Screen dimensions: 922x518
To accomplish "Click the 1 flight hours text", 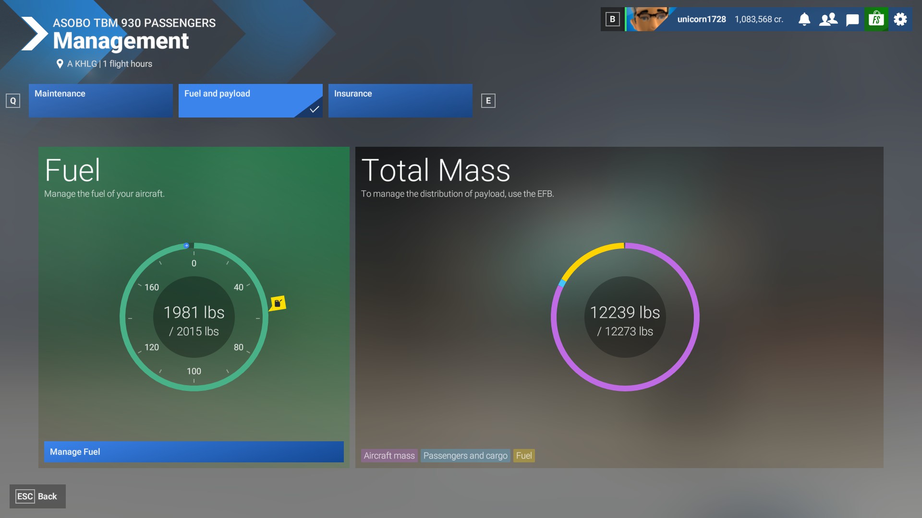I will [127, 64].
